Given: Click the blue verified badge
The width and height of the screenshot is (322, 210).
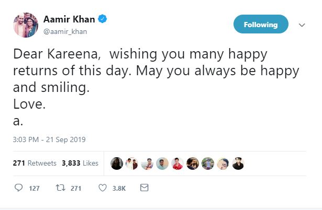Looking at the screenshot, I should 104,20.
